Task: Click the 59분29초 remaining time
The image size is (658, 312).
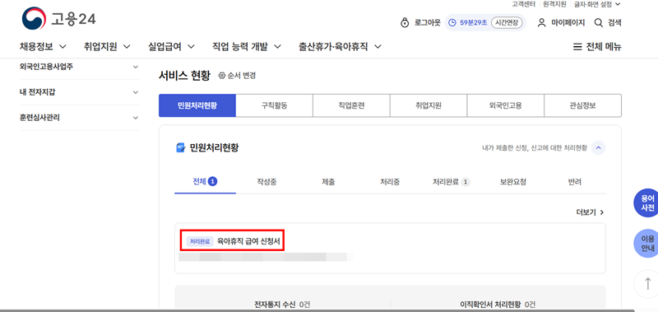Action: click(x=474, y=23)
